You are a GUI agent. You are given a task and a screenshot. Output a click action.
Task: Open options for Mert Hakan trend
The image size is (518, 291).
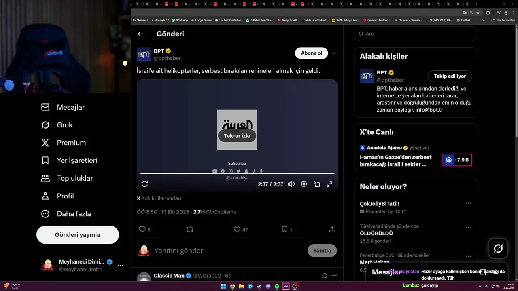(469, 256)
